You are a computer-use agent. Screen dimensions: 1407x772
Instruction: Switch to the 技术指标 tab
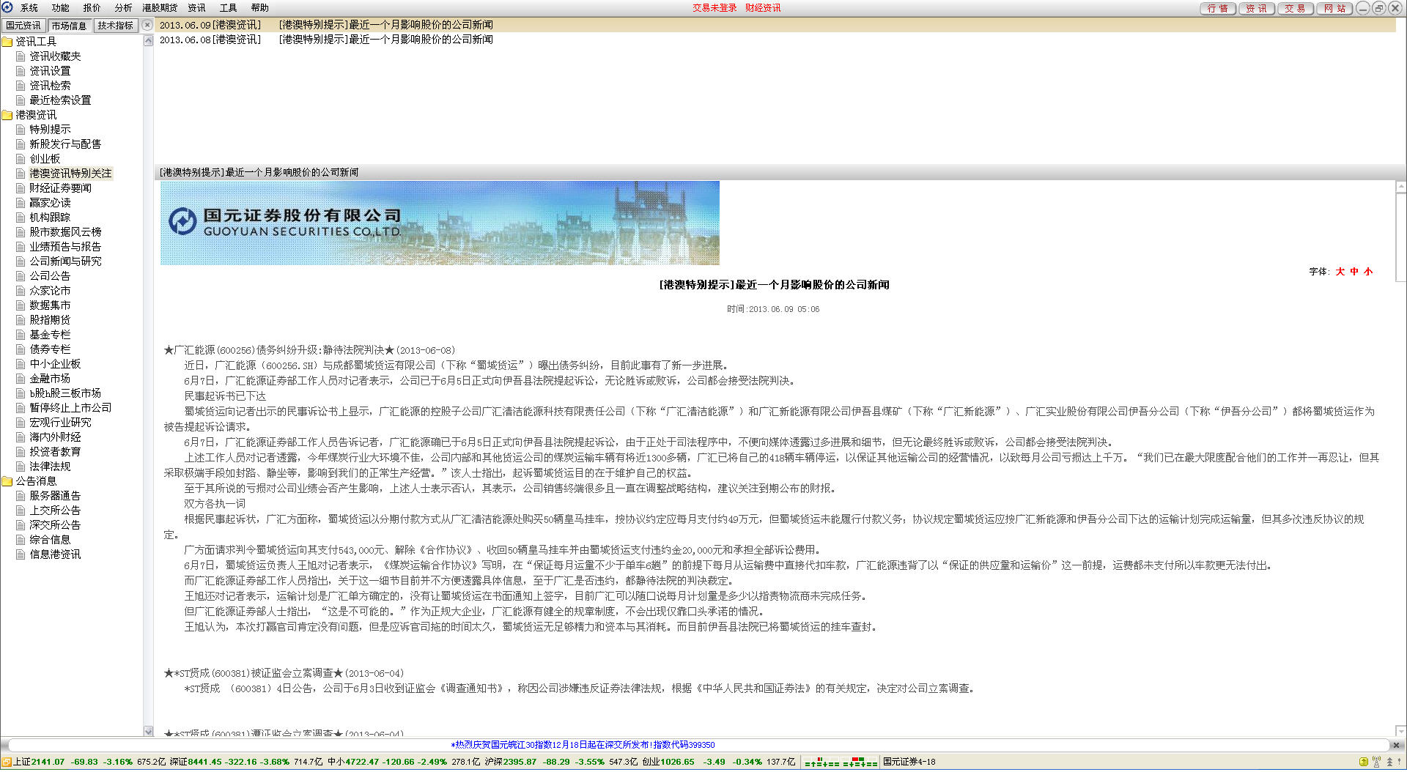click(116, 26)
